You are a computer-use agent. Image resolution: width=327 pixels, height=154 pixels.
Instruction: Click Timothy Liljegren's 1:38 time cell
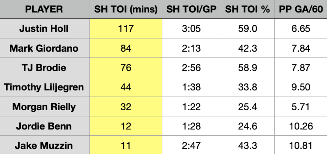(x=191, y=87)
